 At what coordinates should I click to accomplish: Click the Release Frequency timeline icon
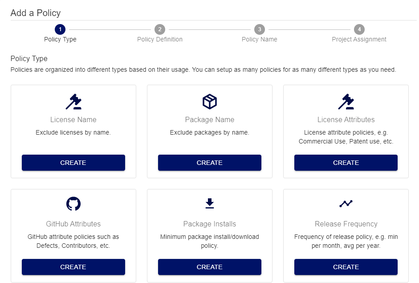click(x=346, y=204)
